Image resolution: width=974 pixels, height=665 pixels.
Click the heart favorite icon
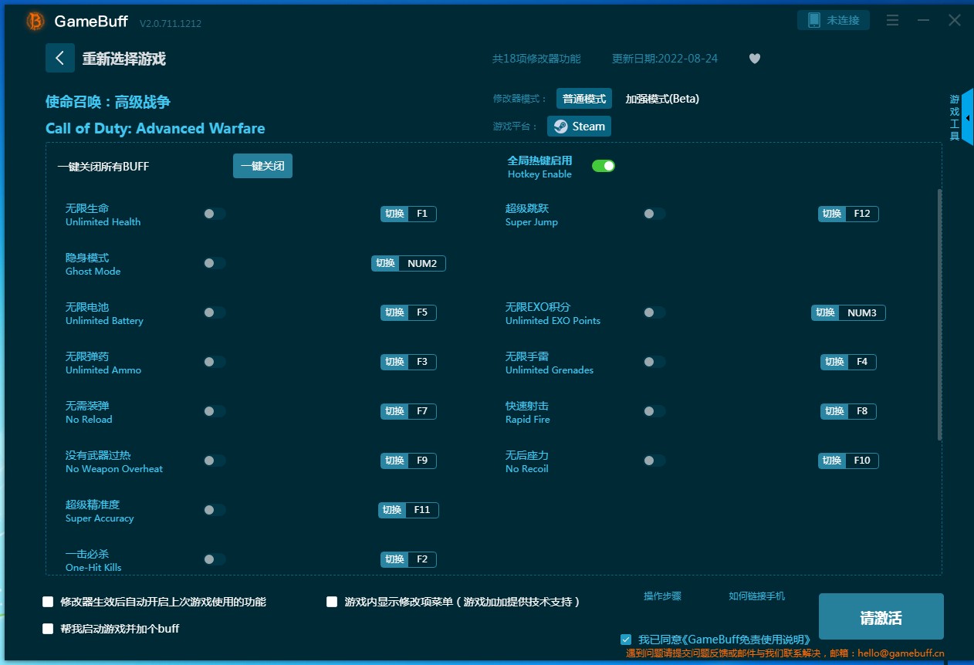pyautogui.click(x=755, y=59)
